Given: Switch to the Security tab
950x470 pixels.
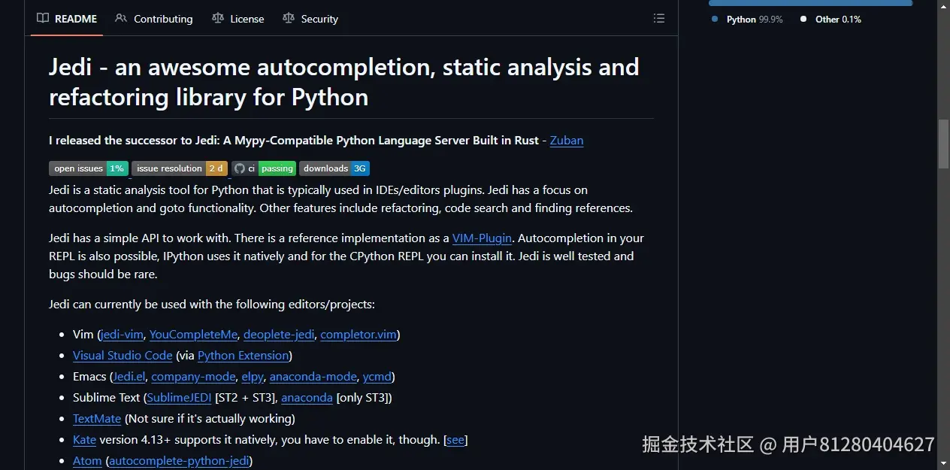Looking at the screenshot, I should coord(310,19).
